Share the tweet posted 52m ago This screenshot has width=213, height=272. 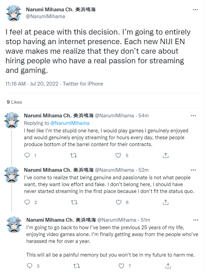[166, 202]
